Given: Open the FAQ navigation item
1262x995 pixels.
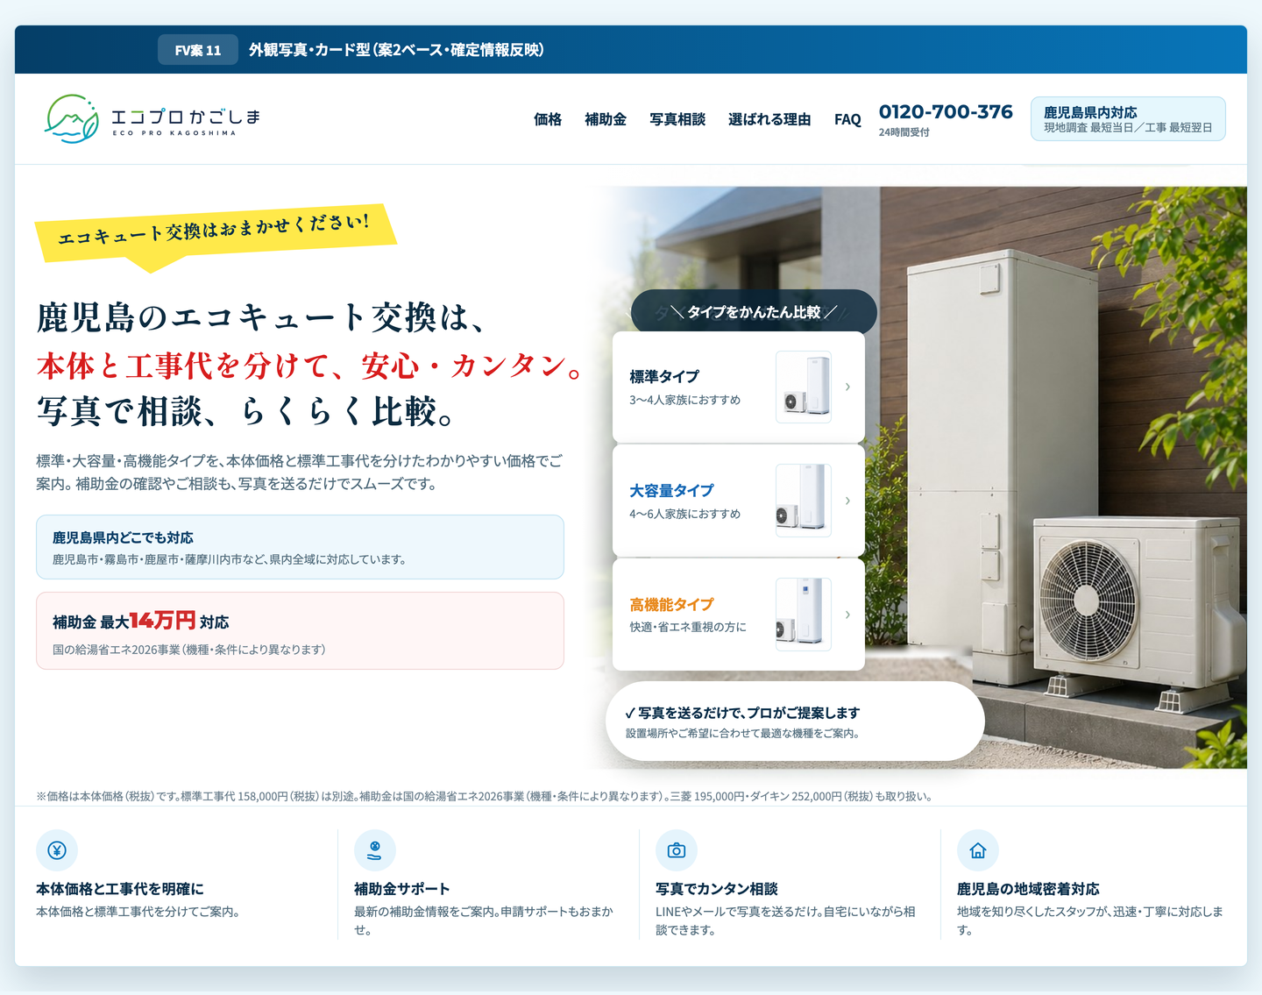Looking at the screenshot, I should 847,119.
